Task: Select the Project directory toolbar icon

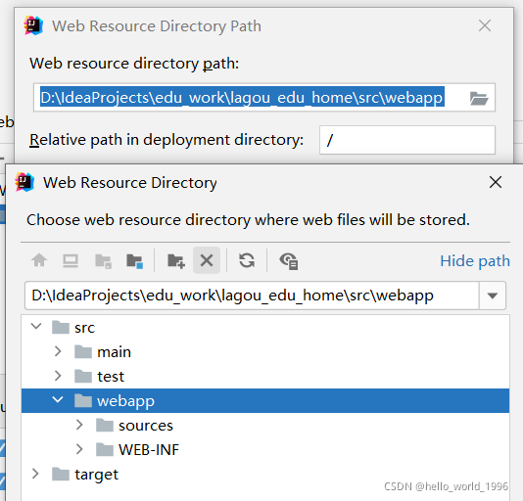Action: [103, 261]
